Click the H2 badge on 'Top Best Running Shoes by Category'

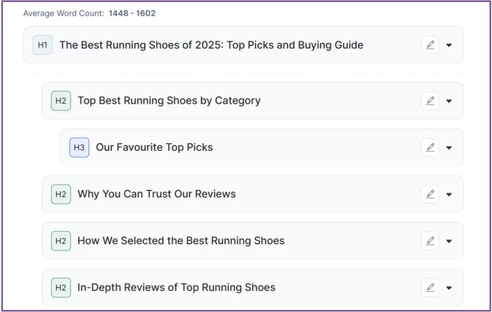(61, 101)
